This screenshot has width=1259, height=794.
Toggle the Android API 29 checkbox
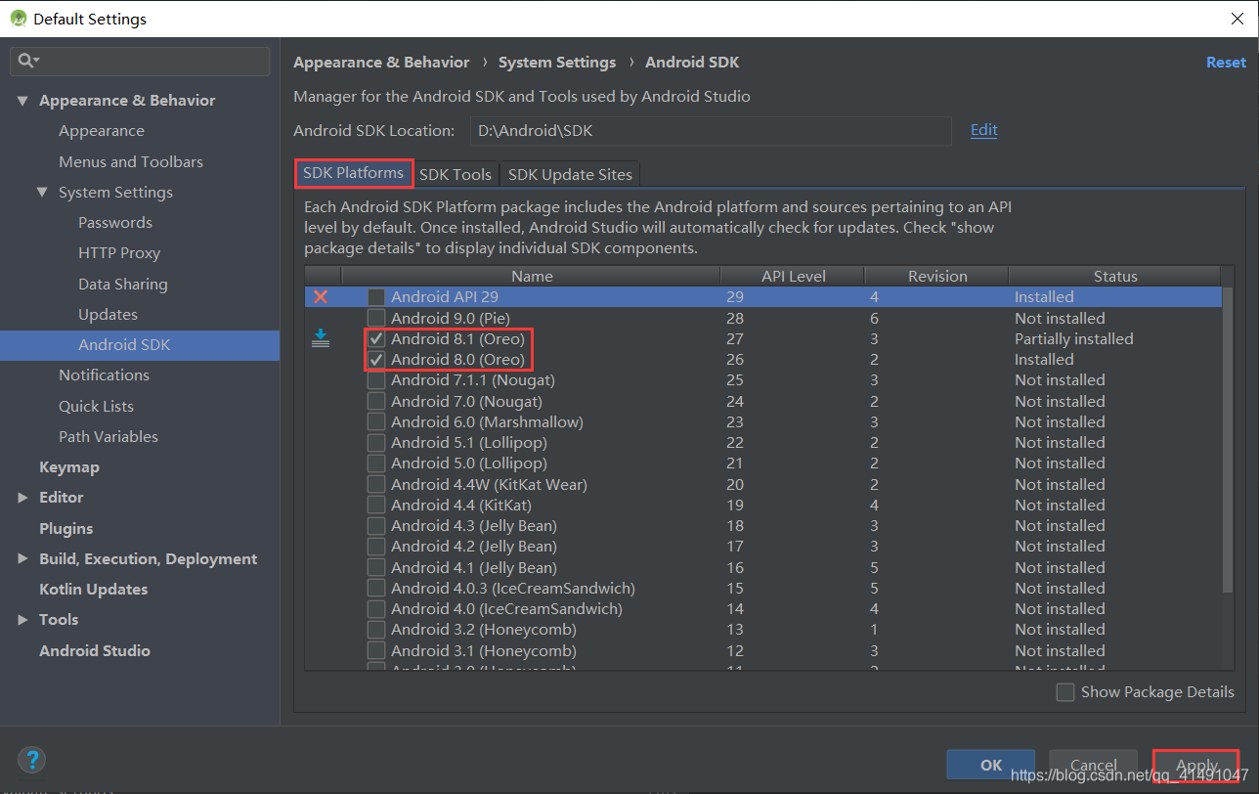tap(376, 296)
